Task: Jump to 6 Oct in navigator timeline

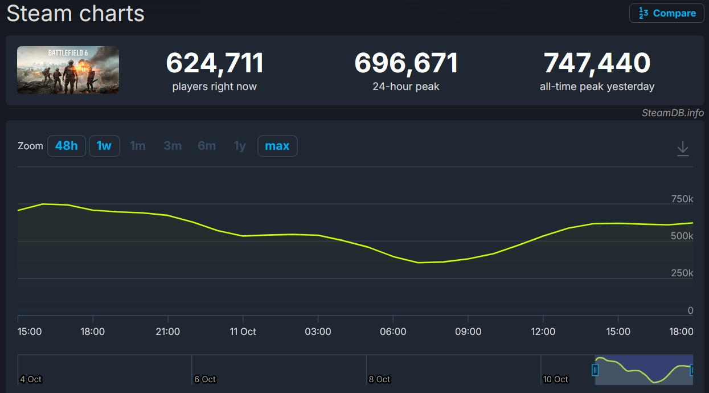Action: [x=205, y=379]
